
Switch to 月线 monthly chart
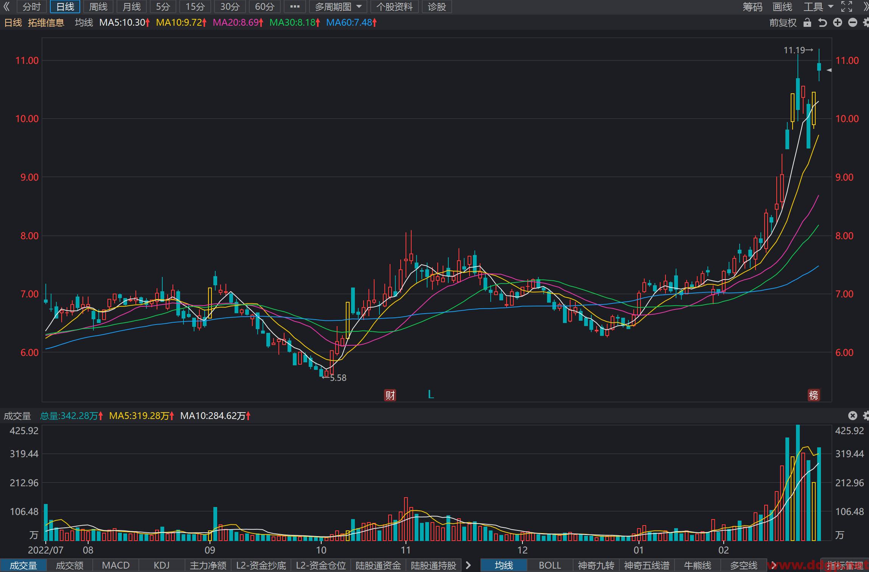[132, 7]
